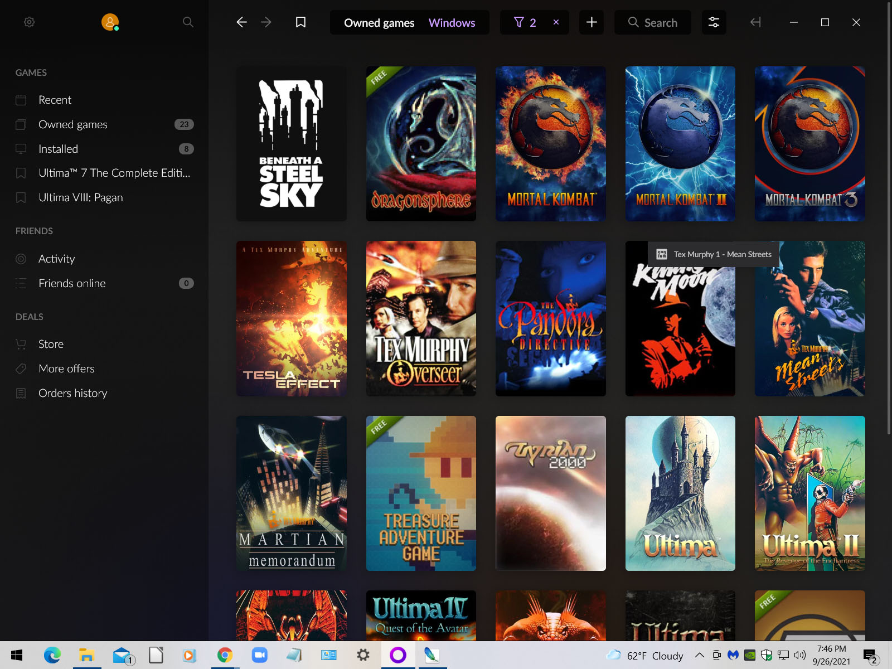Open the notification center

[x=870, y=656]
